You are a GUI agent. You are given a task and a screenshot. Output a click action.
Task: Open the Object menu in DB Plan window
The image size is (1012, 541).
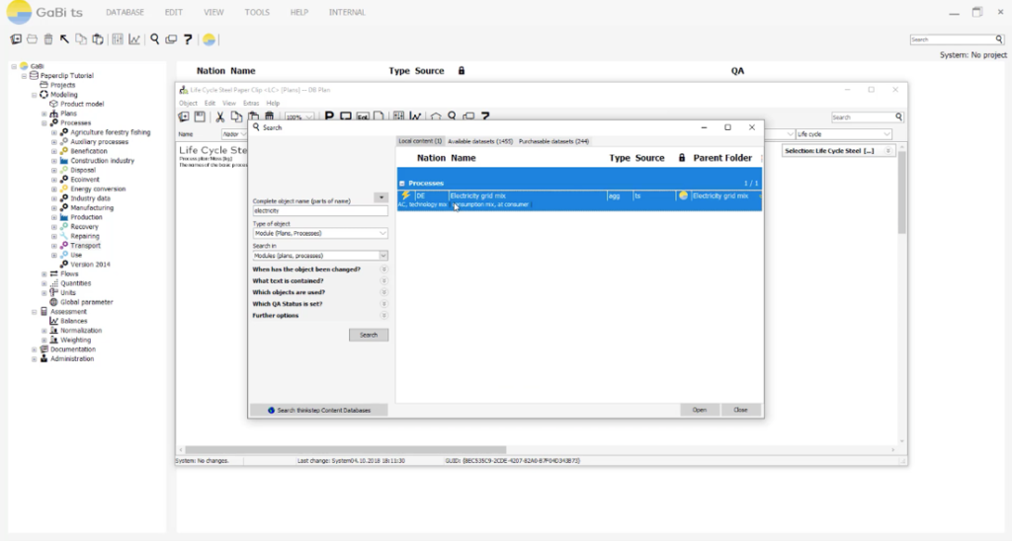click(188, 104)
